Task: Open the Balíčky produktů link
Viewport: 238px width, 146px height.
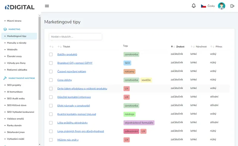Action: pyautogui.click(x=67, y=54)
